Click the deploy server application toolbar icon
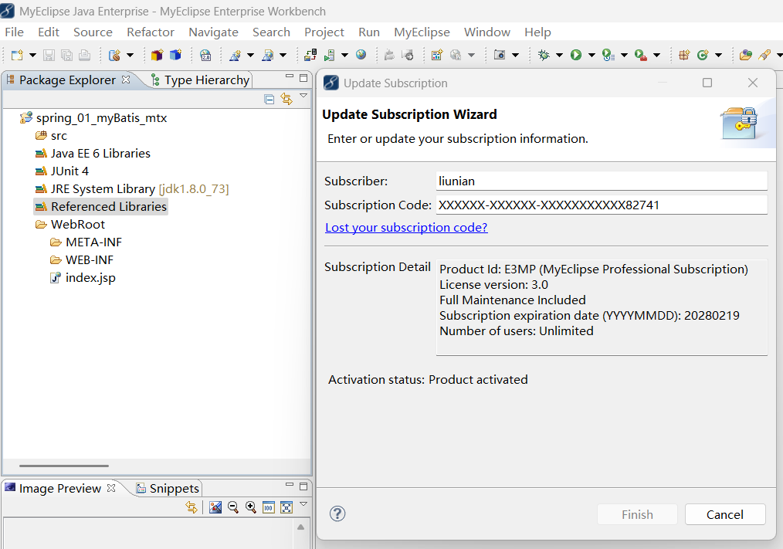The width and height of the screenshot is (783, 549). [x=310, y=55]
